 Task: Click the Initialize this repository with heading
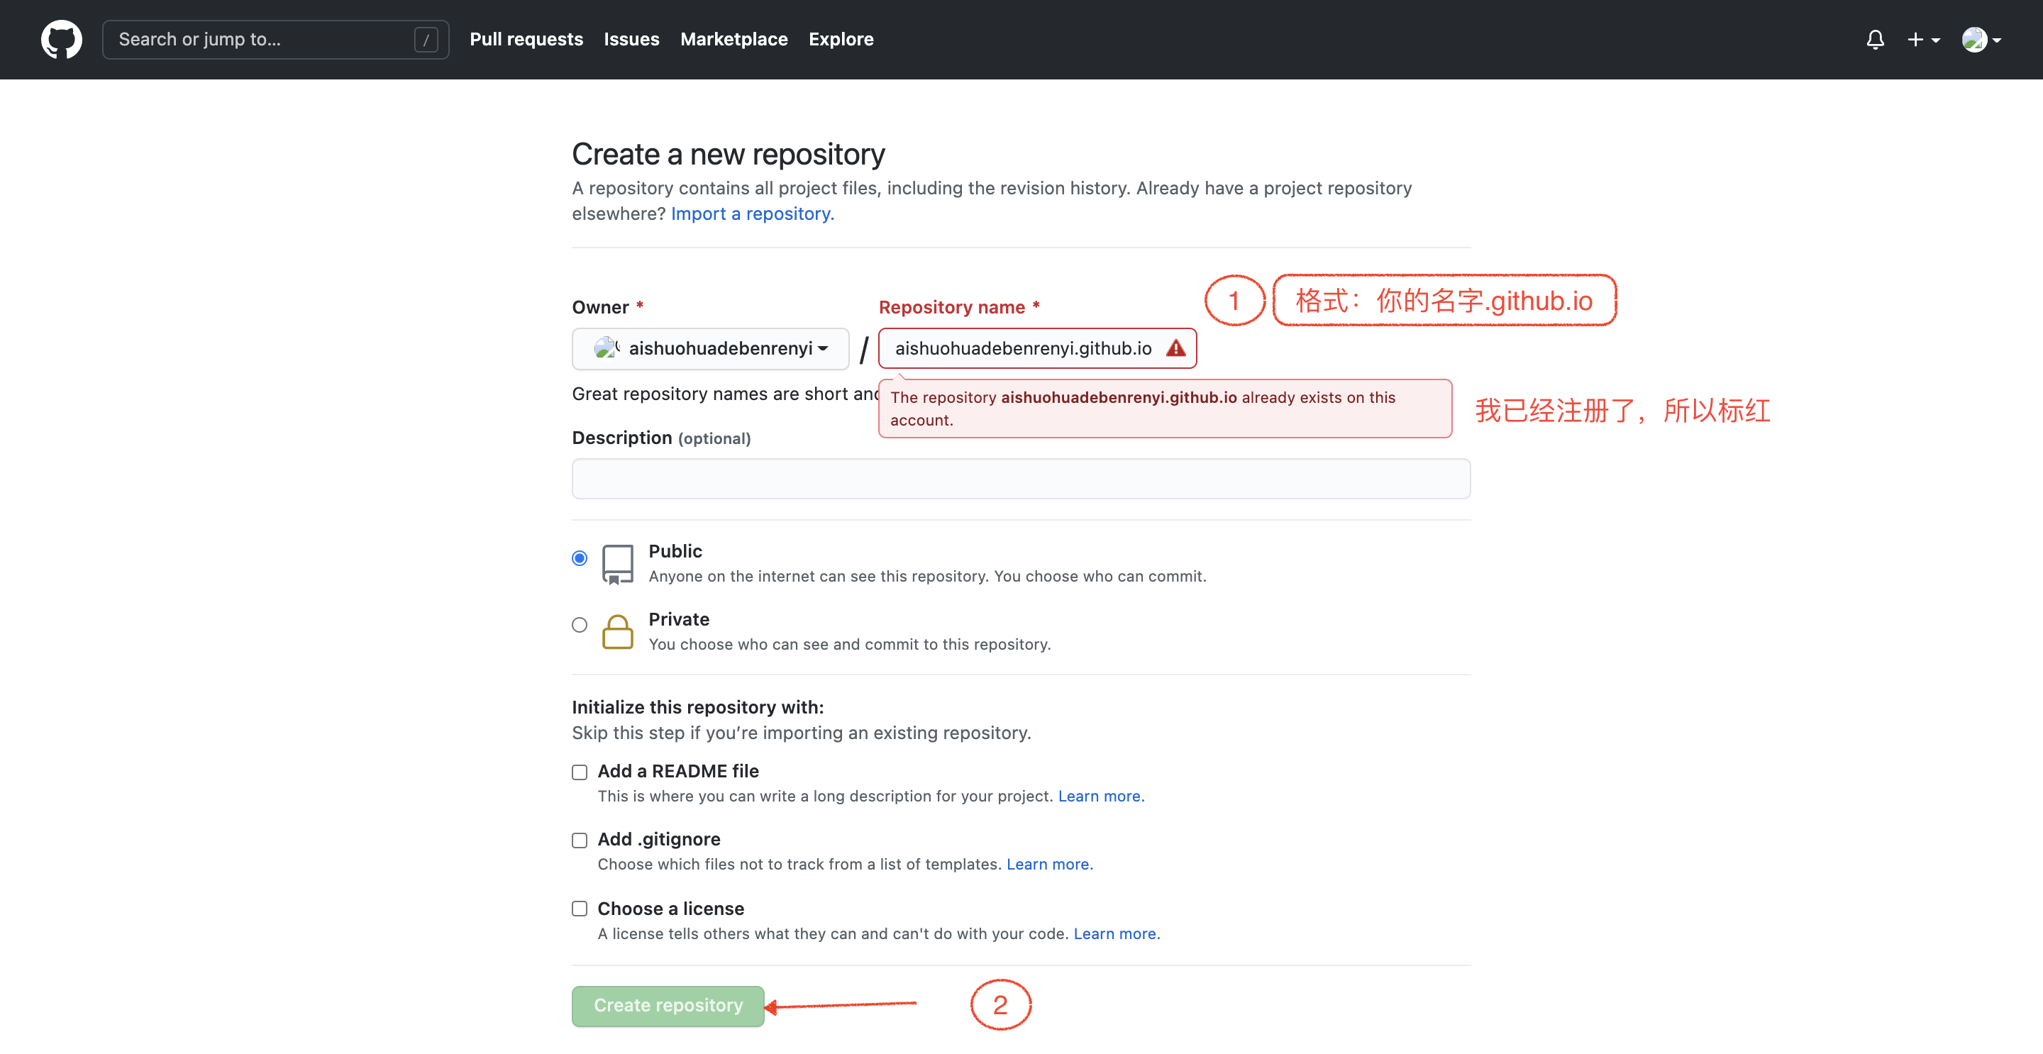point(697,706)
